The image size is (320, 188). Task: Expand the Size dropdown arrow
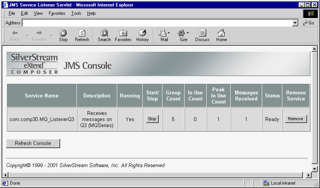tap(188, 33)
